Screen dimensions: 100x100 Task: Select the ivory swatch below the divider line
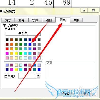pyautogui.click(x=16, y=65)
